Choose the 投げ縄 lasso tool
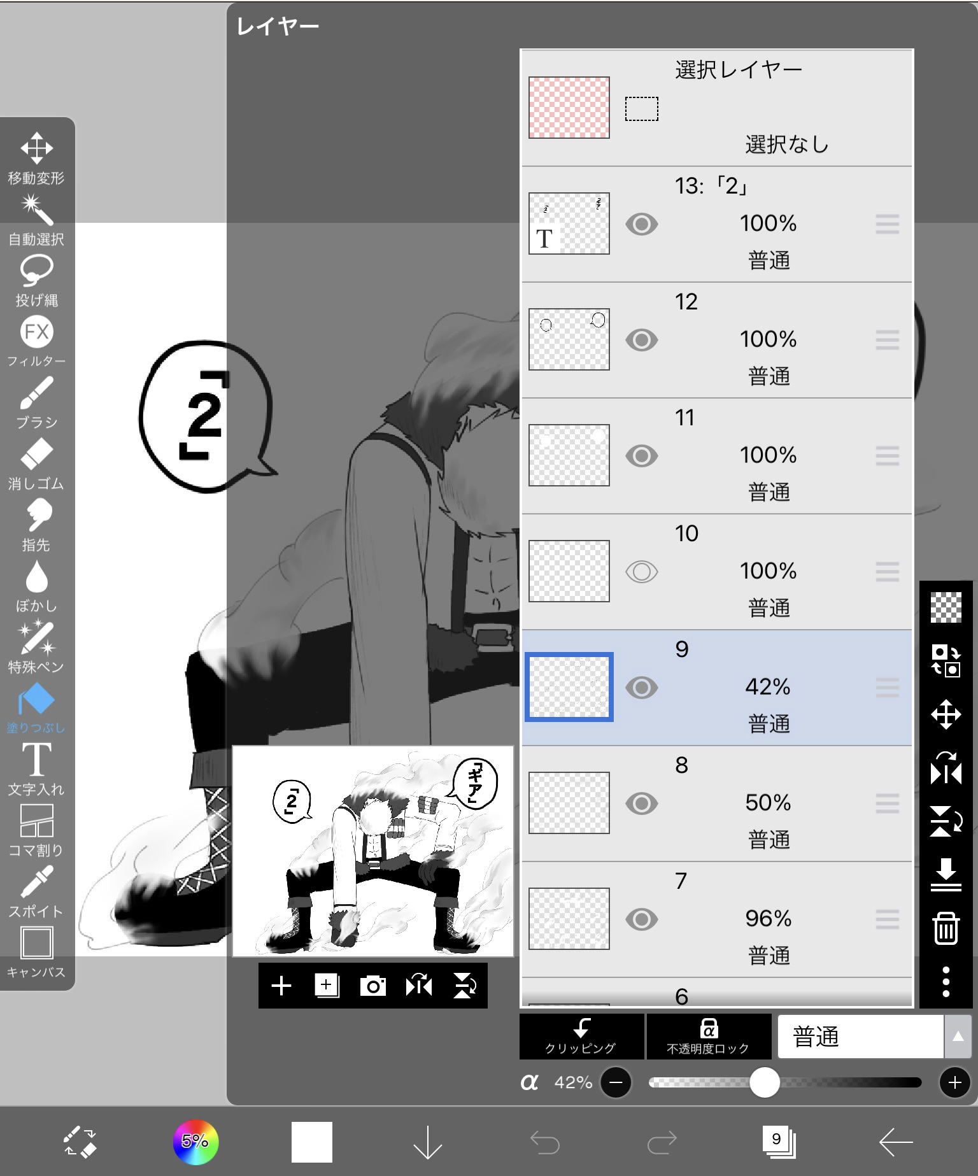The width and height of the screenshot is (978, 1176). pos(36,281)
